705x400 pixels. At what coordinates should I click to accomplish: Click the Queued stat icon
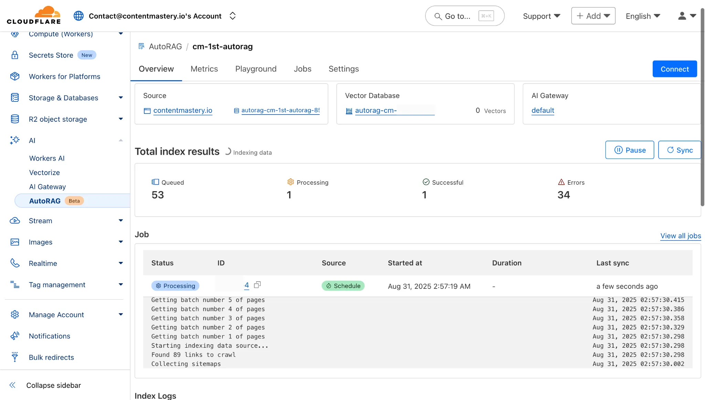coord(155,182)
